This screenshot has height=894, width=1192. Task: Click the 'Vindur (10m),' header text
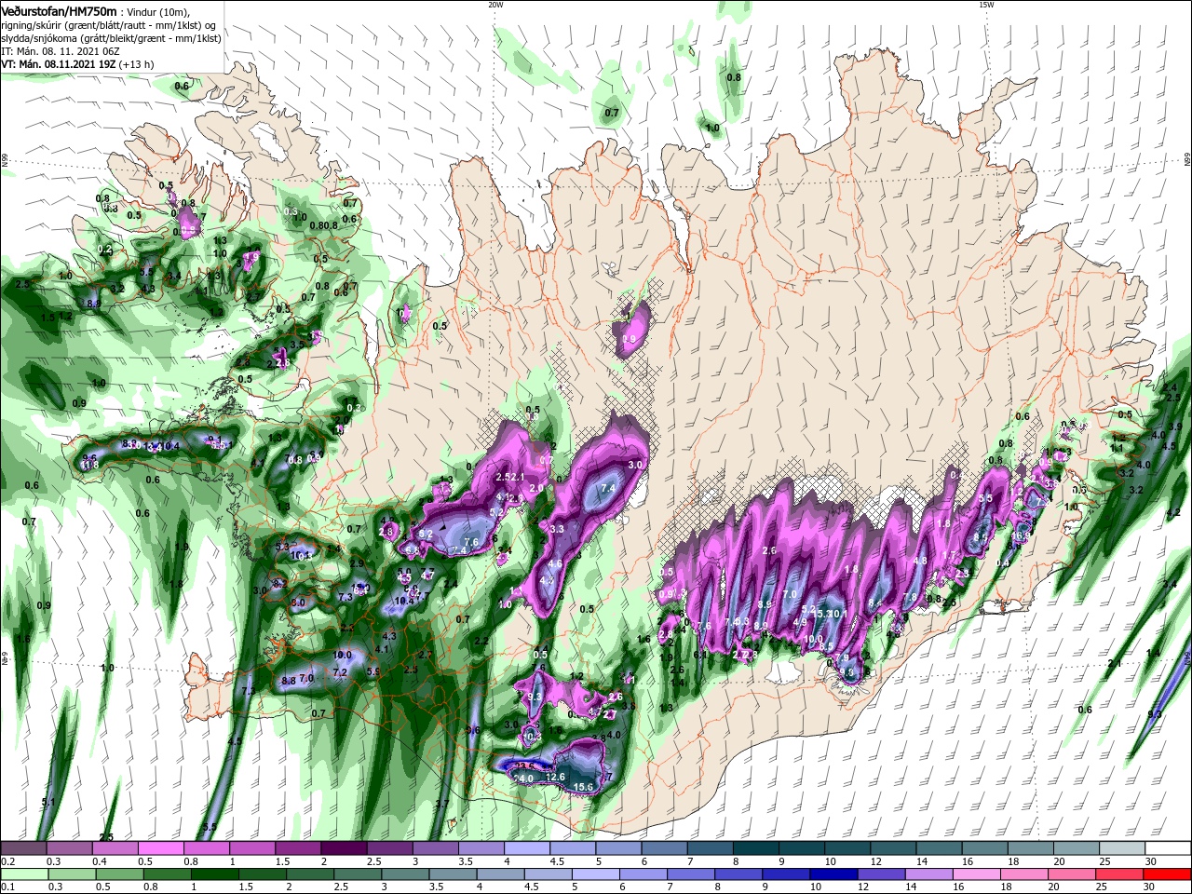pyautogui.click(x=157, y=11)
